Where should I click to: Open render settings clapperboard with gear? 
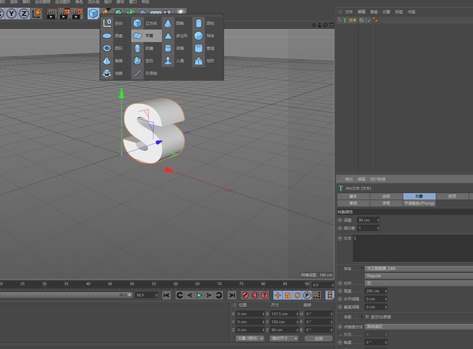[77, 13]
